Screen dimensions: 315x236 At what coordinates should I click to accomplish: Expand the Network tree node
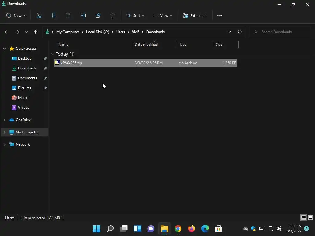4,144
